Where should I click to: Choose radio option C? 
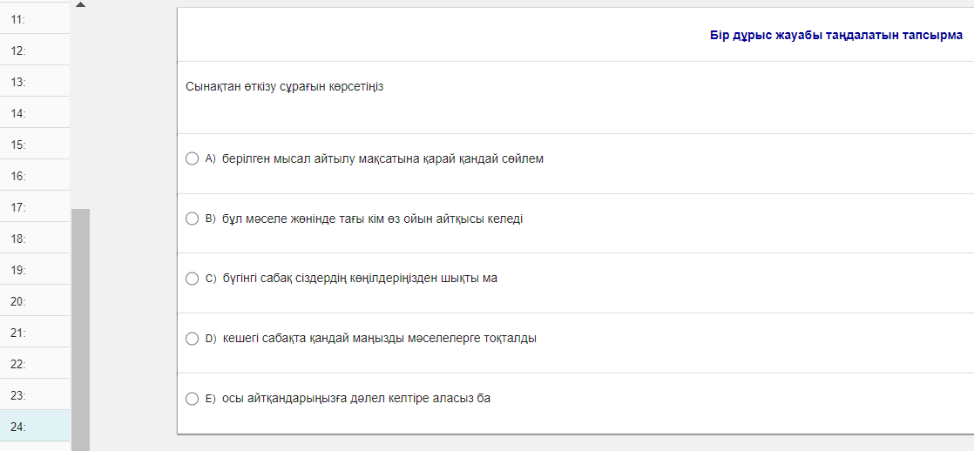click(193, 279)
